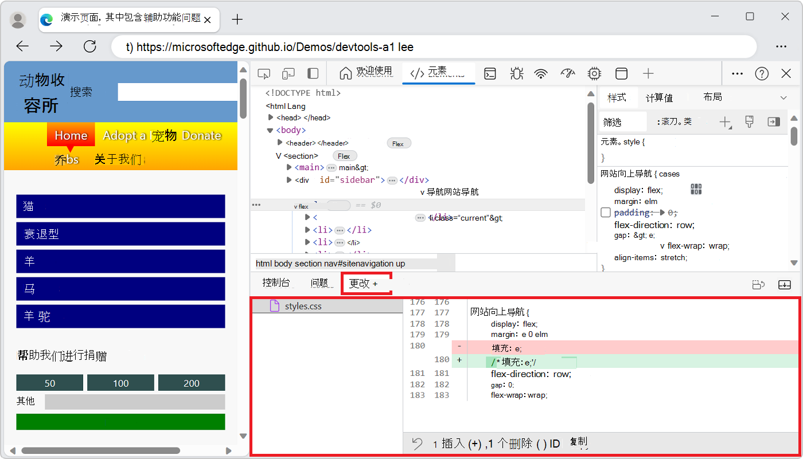The height and width of the screenshot is (459, 803).
Task: Open the Memory chip icon tool
Action: pos(594,73)
